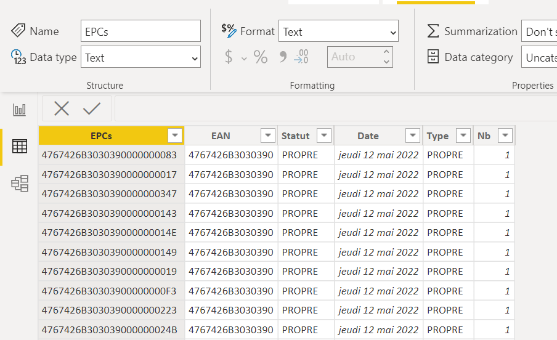
Task: Select cell 4767426B3030390000000083
Action: [111, 155]
